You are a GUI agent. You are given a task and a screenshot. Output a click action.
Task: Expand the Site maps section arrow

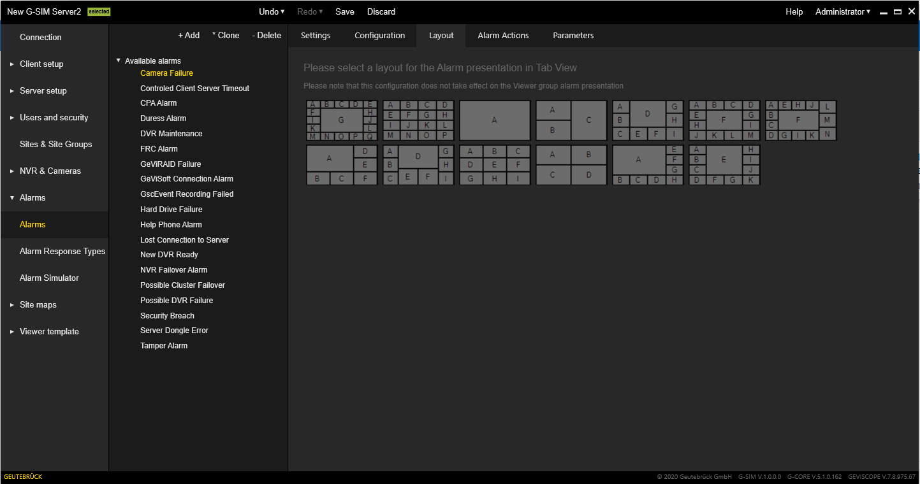click(x=11, y=304)
